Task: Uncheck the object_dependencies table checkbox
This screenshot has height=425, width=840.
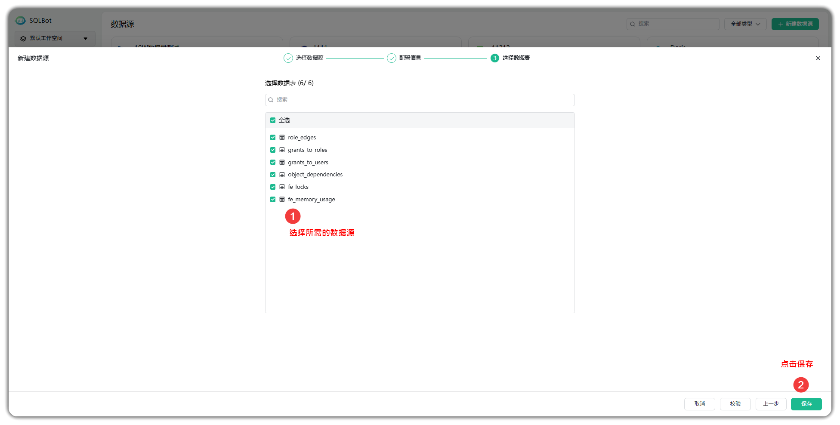Action: (x=273, y=175)
